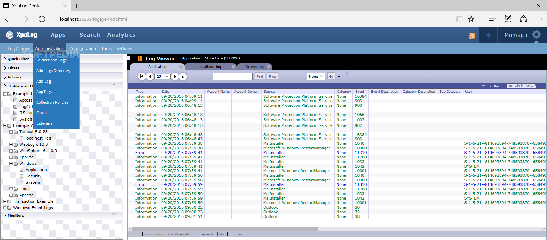Collapse the Tomcat 5.0.28 folder

[x=11, y=132]
